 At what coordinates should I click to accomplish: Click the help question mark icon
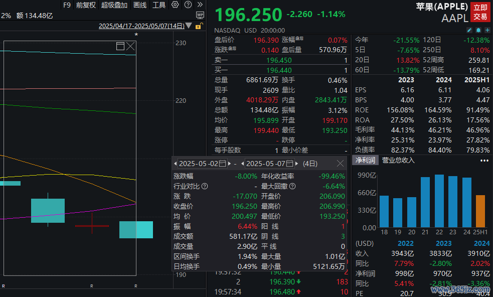(188, 5)
